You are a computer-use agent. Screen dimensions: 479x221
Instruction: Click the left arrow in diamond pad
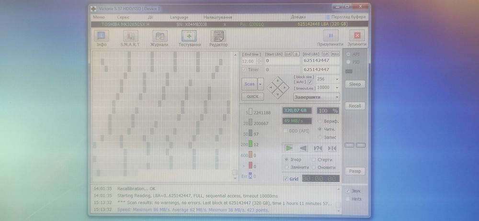point(271,88)
